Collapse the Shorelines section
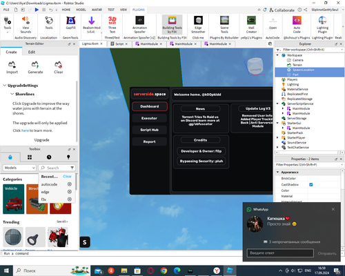Viewport: 345px width, 276px height. pos(12,94)
